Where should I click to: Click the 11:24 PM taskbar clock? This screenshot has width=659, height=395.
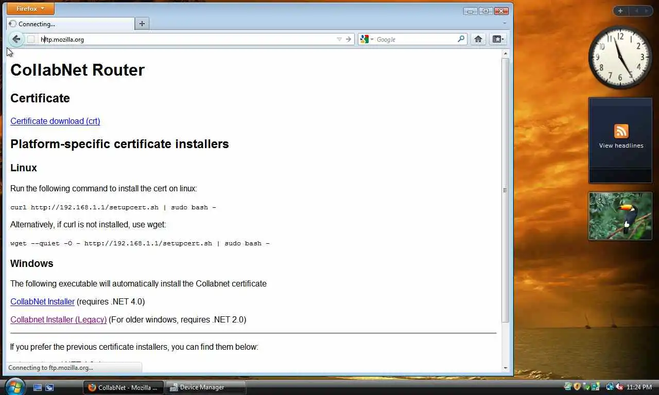click(639, 387)
